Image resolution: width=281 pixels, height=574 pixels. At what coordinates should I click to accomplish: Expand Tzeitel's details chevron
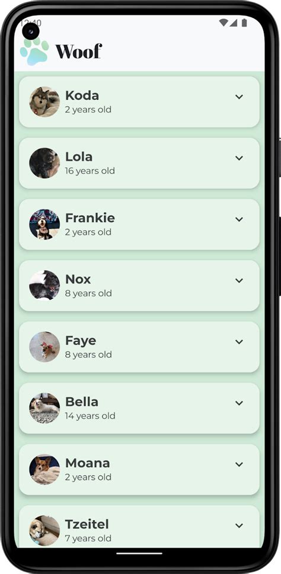[x=239, y=525]
